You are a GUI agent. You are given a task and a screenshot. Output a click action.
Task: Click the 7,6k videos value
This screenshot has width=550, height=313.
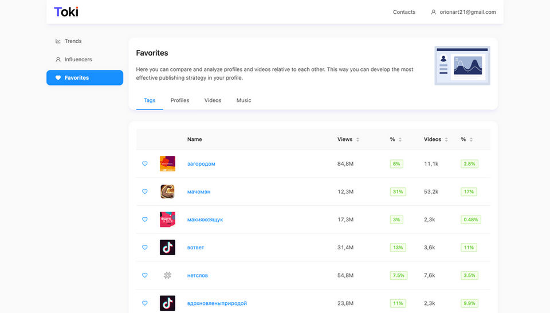[x=429, y=276]
